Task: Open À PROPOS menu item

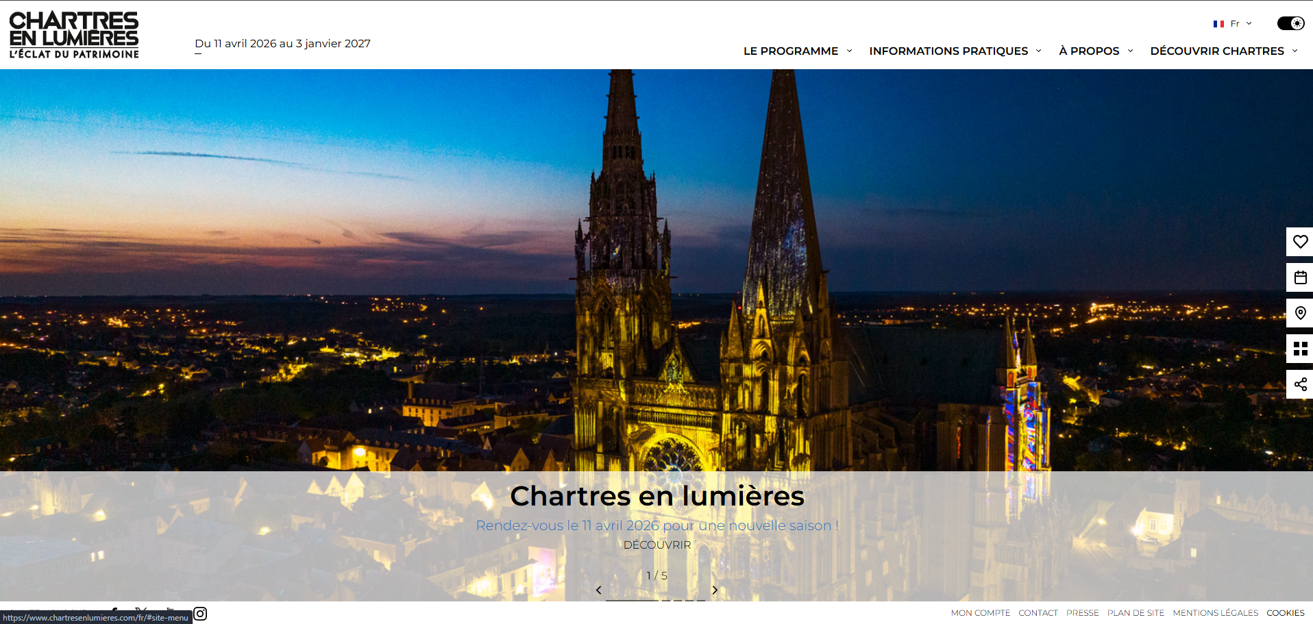Action: click(x=1089, y=51)
